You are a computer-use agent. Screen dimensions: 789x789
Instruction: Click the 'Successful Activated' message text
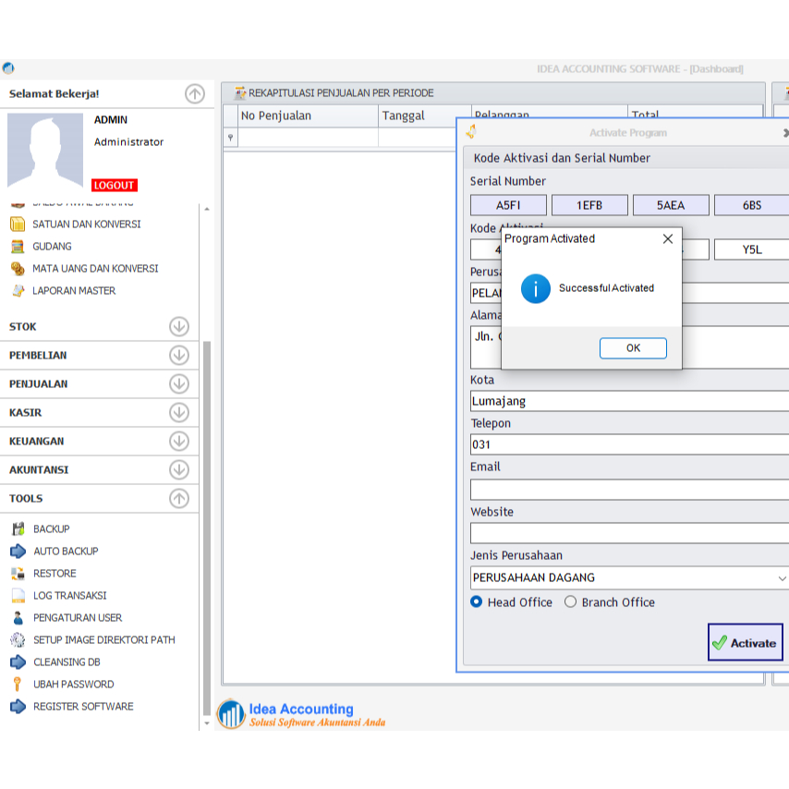[606, 288]
